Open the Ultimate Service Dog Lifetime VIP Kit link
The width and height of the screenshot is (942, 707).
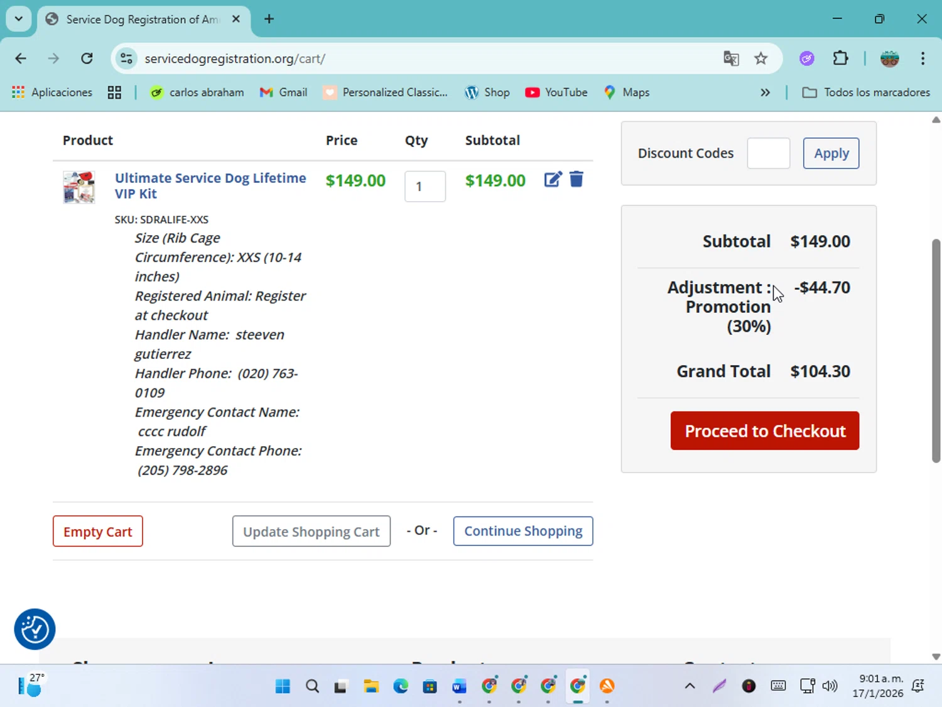(210, 185)
